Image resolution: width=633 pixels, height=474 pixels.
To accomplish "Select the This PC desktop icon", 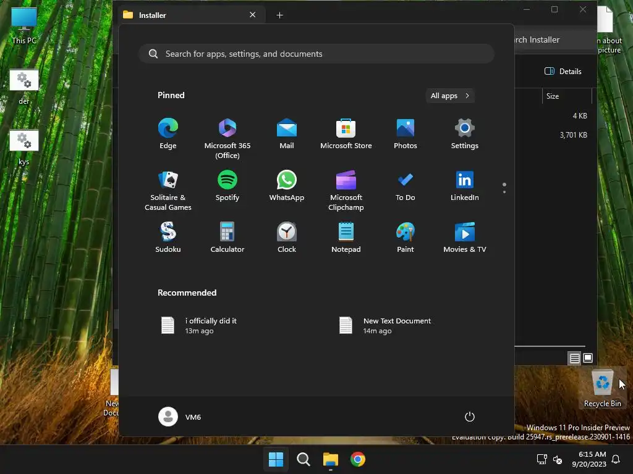I will click(x=24, y=26).
